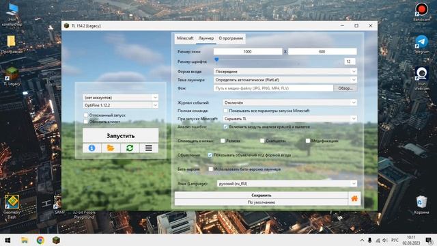
Task: Click the РУС input language indicator
Action: point(395,240)
